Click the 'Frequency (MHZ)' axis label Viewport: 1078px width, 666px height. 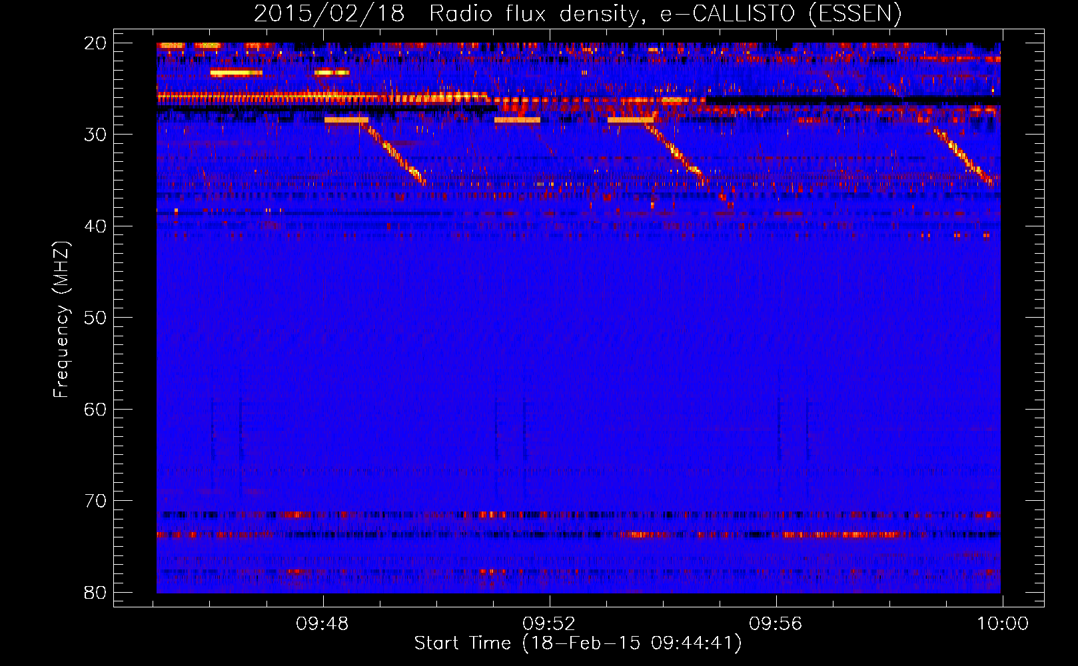(x=61, y=320)
